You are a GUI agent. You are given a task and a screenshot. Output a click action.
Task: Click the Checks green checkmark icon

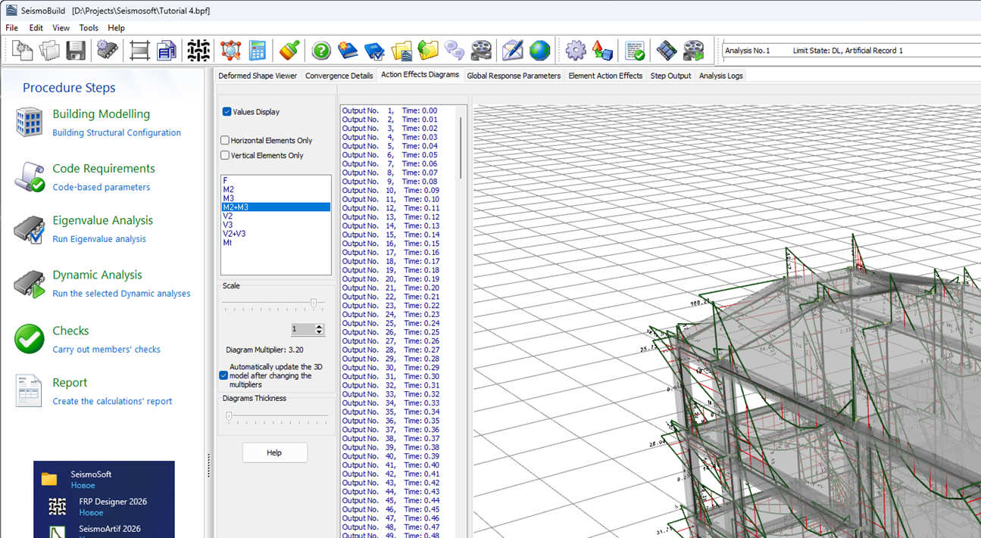(29, 338)
